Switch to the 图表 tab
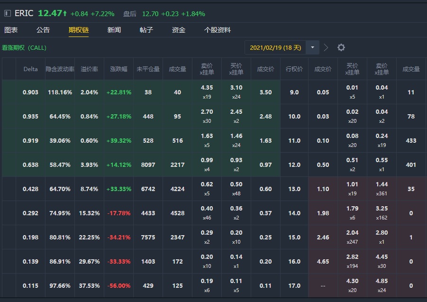Viewport: 427px width, 302px height. point(11,30)
